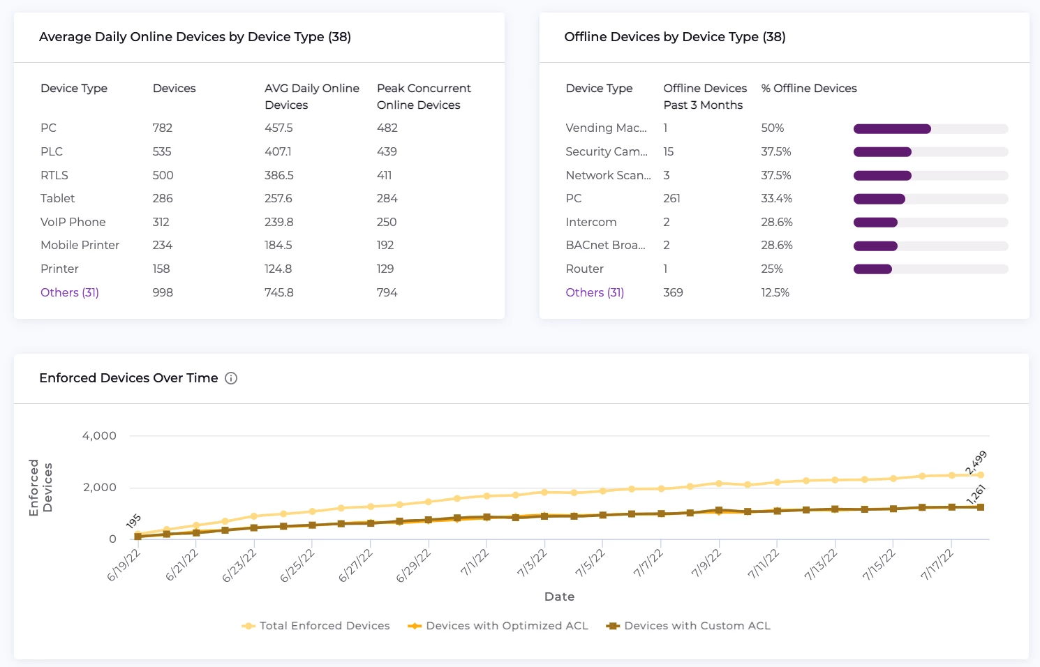The width and height of the screenshot is (1040, 667).
Task: Expand Others (31) in online devices table
Action: pos(70,292)
